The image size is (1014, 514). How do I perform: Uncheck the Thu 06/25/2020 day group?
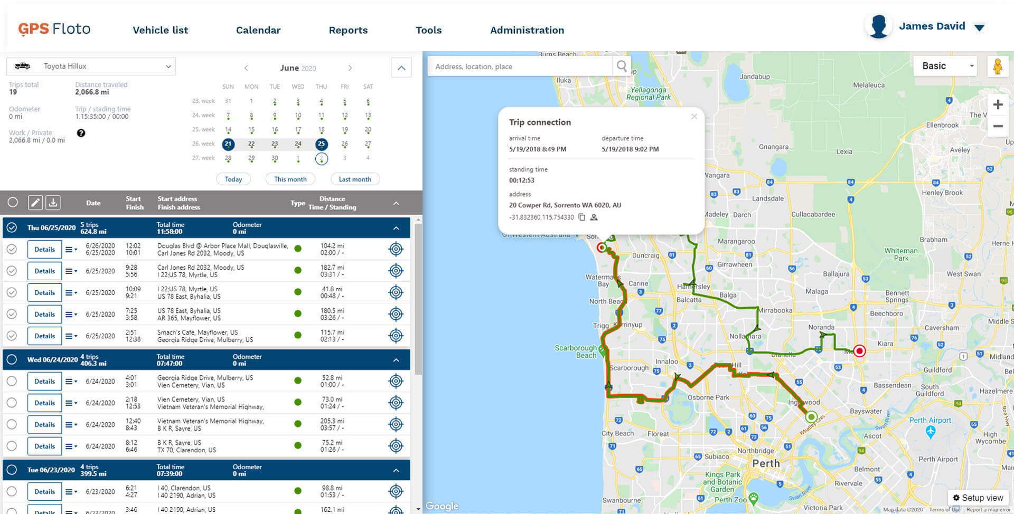pos(12,228)
